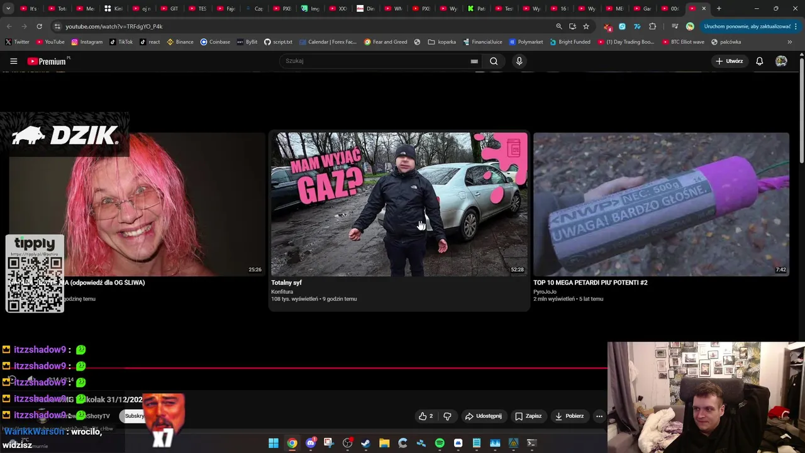Click the TOP 10 MEGA PETARDI PIU' POTENTI #2 title
Viewport: 805px width, 453px height.
tap(591, 282)
